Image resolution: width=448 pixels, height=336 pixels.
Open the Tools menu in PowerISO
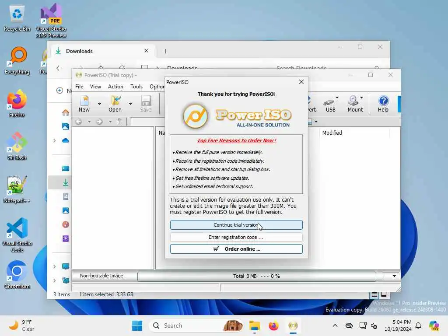click(x=136, y=87)
